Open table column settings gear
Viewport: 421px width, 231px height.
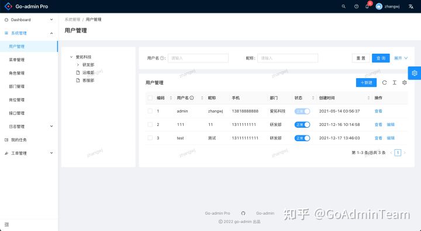pos(405,82)
